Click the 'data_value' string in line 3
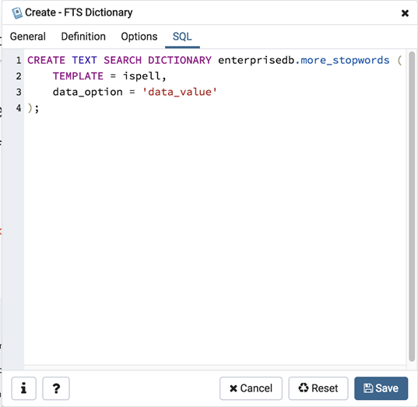This screenshot has height=407, width=418. pos(180,92)
